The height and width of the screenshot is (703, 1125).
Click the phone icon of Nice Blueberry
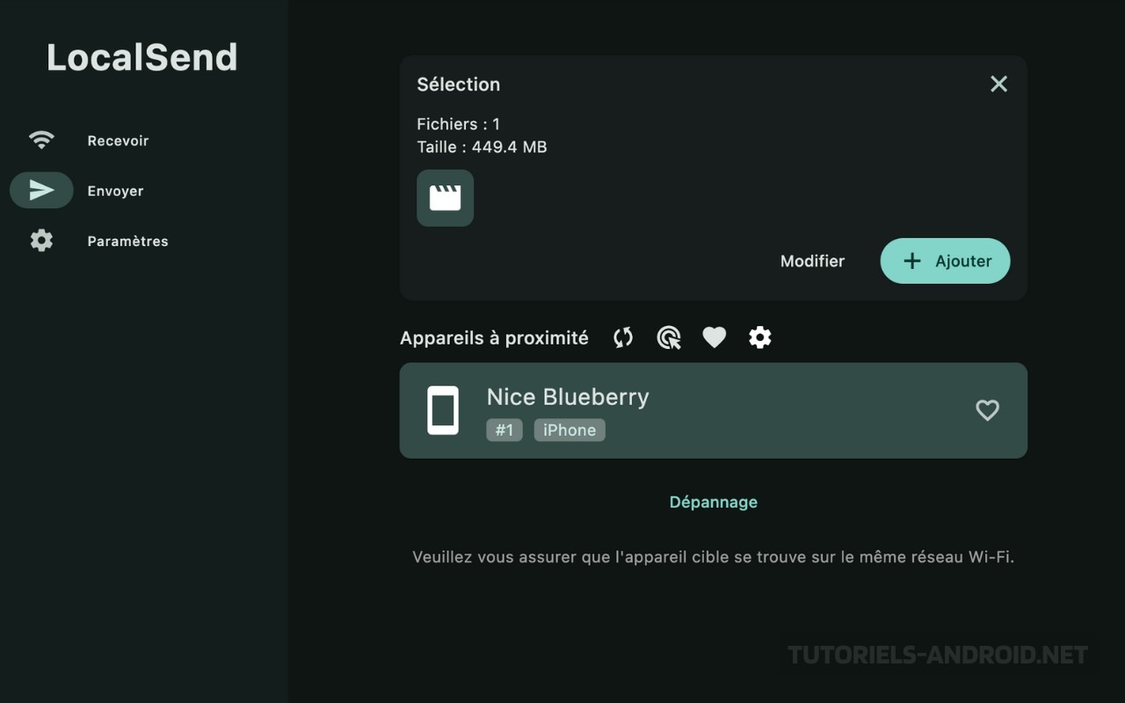point(443,410)
